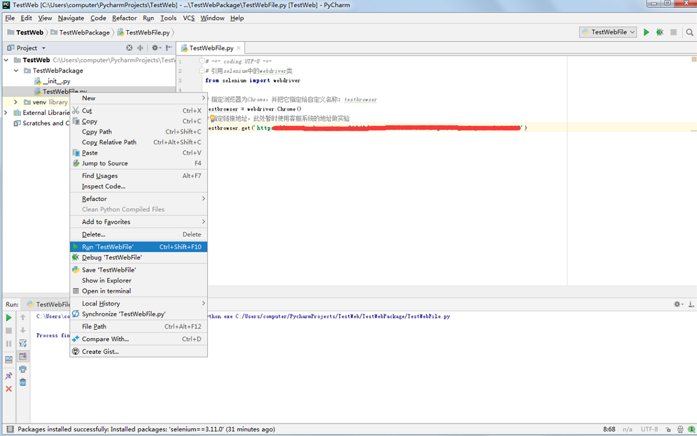Collapse the TestWebPackage folder tree arrow
Screen dimensions: 697x436
(17, 71)
